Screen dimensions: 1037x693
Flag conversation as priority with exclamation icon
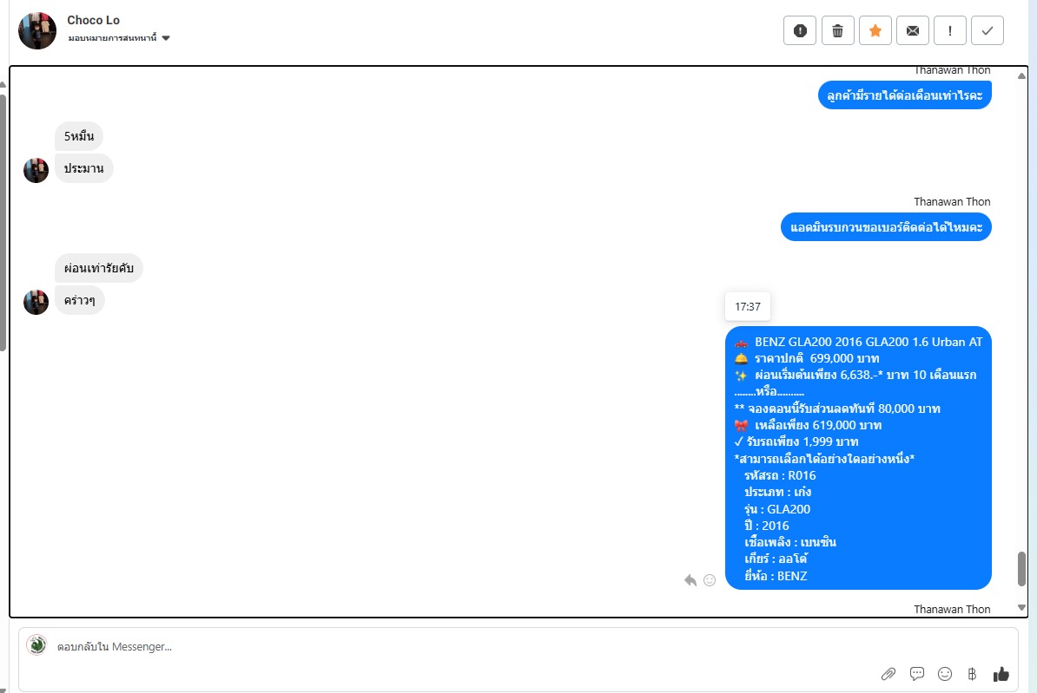click(x=949, y=30)
